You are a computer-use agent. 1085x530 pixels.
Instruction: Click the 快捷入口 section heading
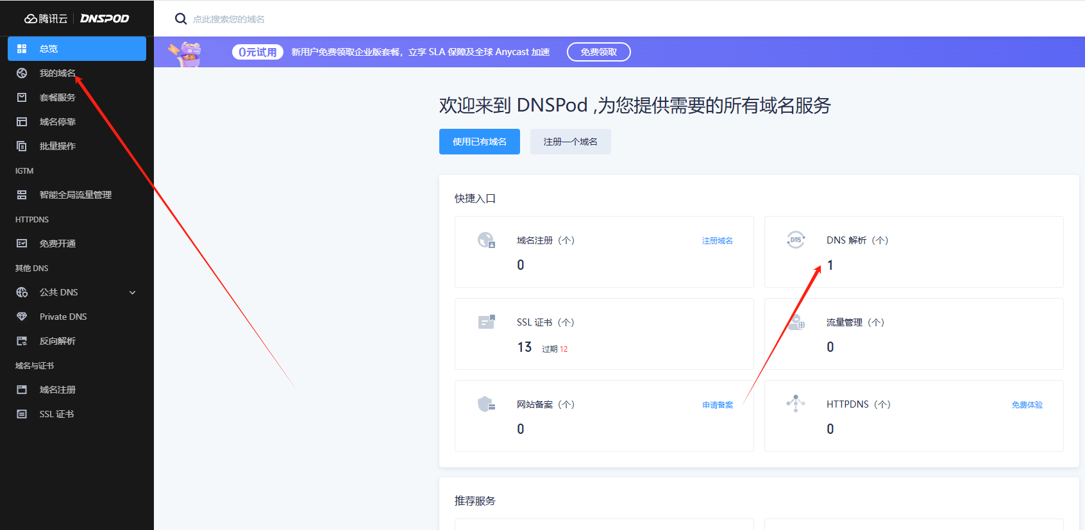coord(475,199)
